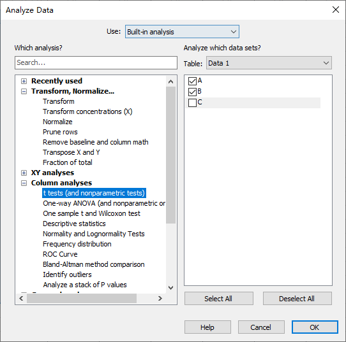This screenshot has width=346, height=342.
Task: Click the Transform, Normalize... heading
Action: (x=73, y=91)
